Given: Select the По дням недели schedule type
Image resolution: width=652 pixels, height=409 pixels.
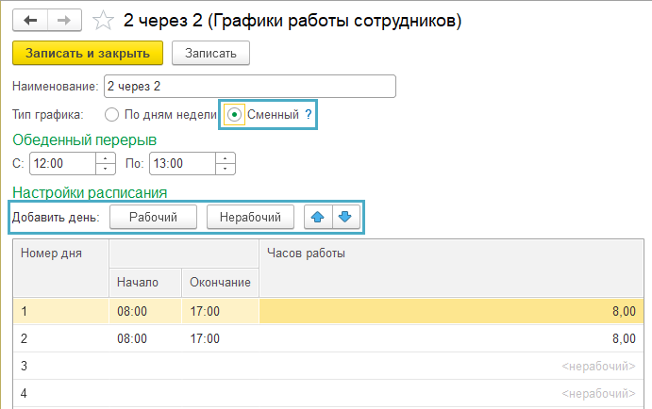Looking at the screenshot, I should pos(112,114).
